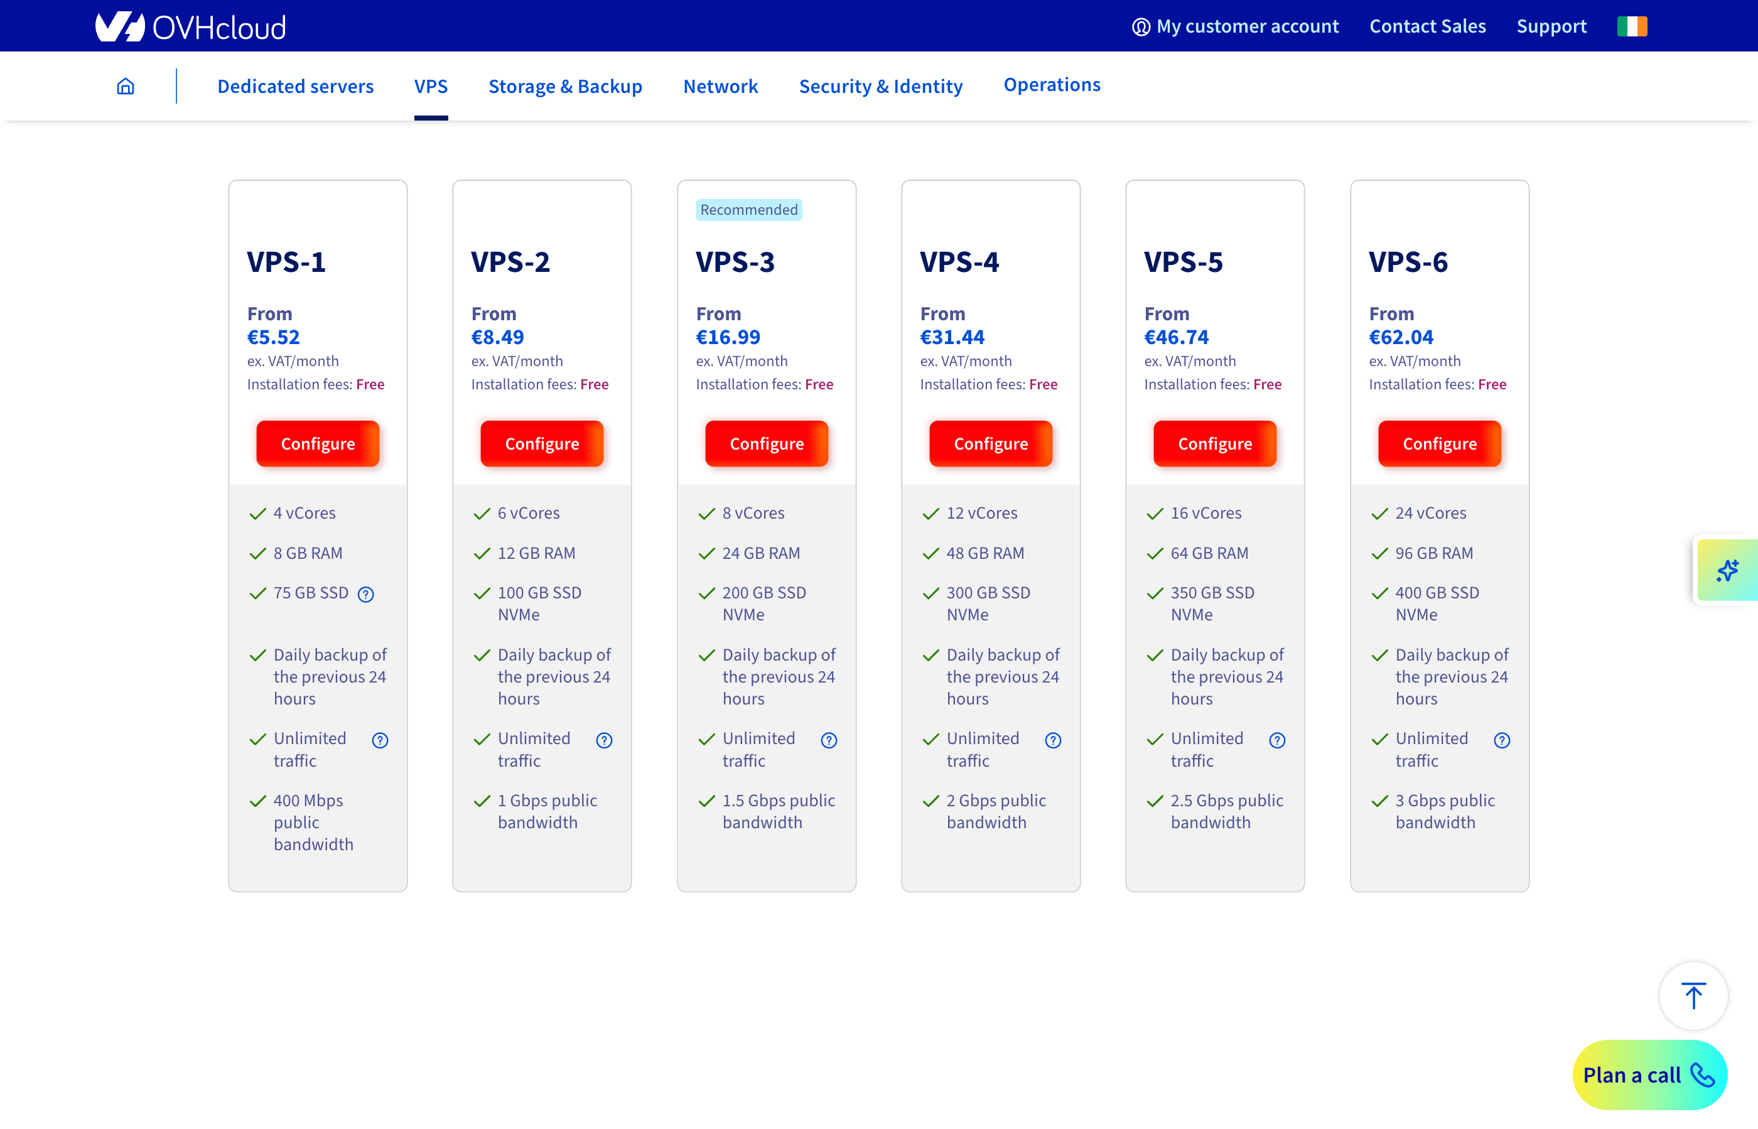Click the Plan a call button
1758x1129 pixels.
pos(1649,1075)
